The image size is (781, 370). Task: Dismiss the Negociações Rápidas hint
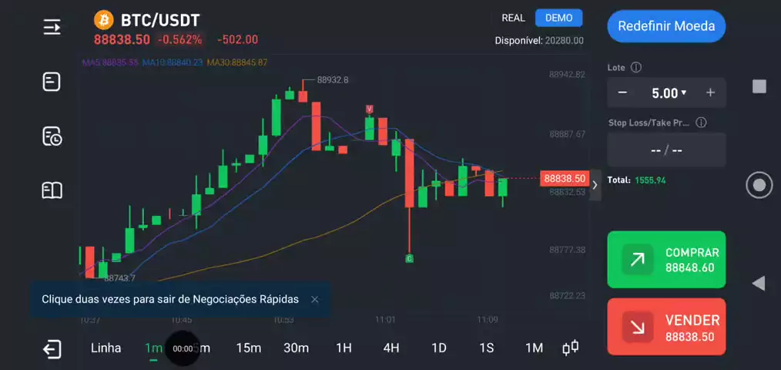(x=314, y=299)
